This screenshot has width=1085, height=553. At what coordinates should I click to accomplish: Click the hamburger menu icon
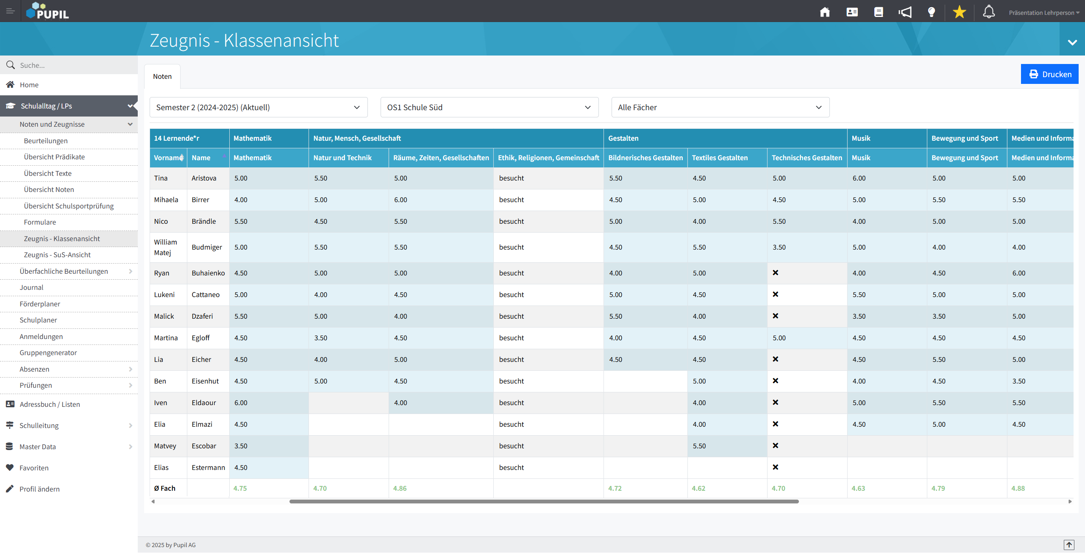[x=10, y=11]
